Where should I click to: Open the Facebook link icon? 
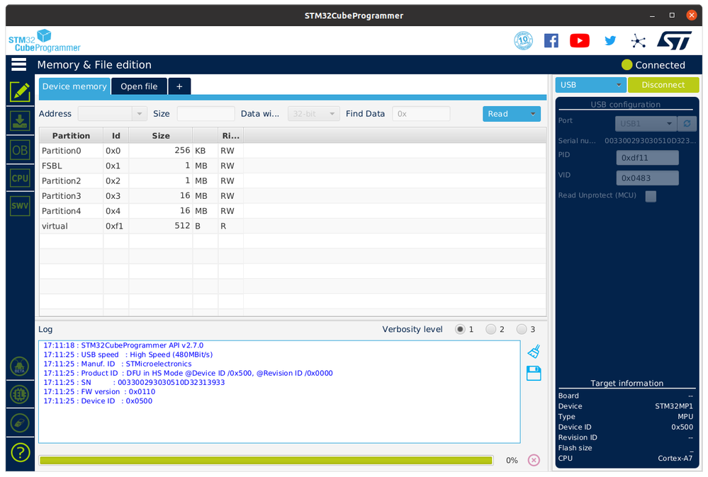pos(551,40)
